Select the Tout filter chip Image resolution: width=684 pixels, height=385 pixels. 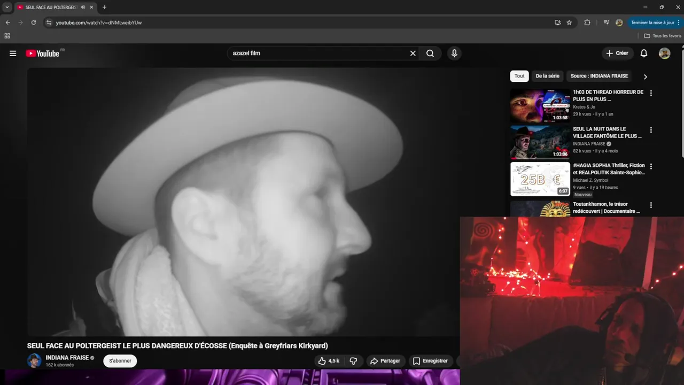click(519, 76)
